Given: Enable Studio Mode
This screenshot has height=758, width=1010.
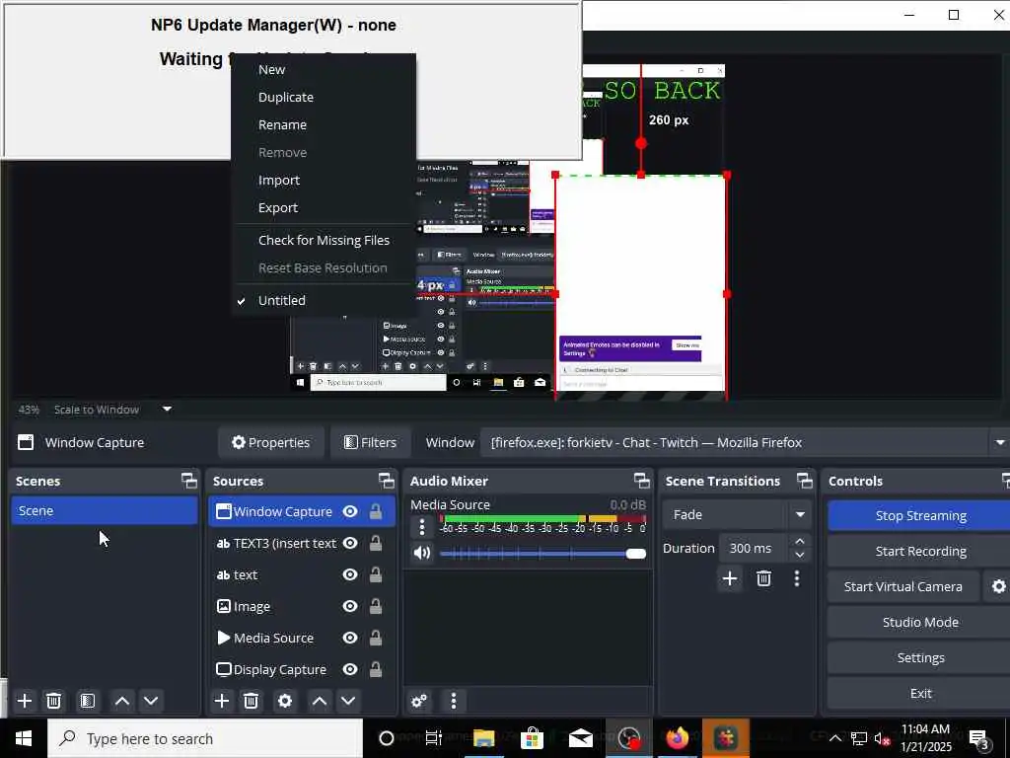Looking at the screenshot, I should click(x=920, y=622).
